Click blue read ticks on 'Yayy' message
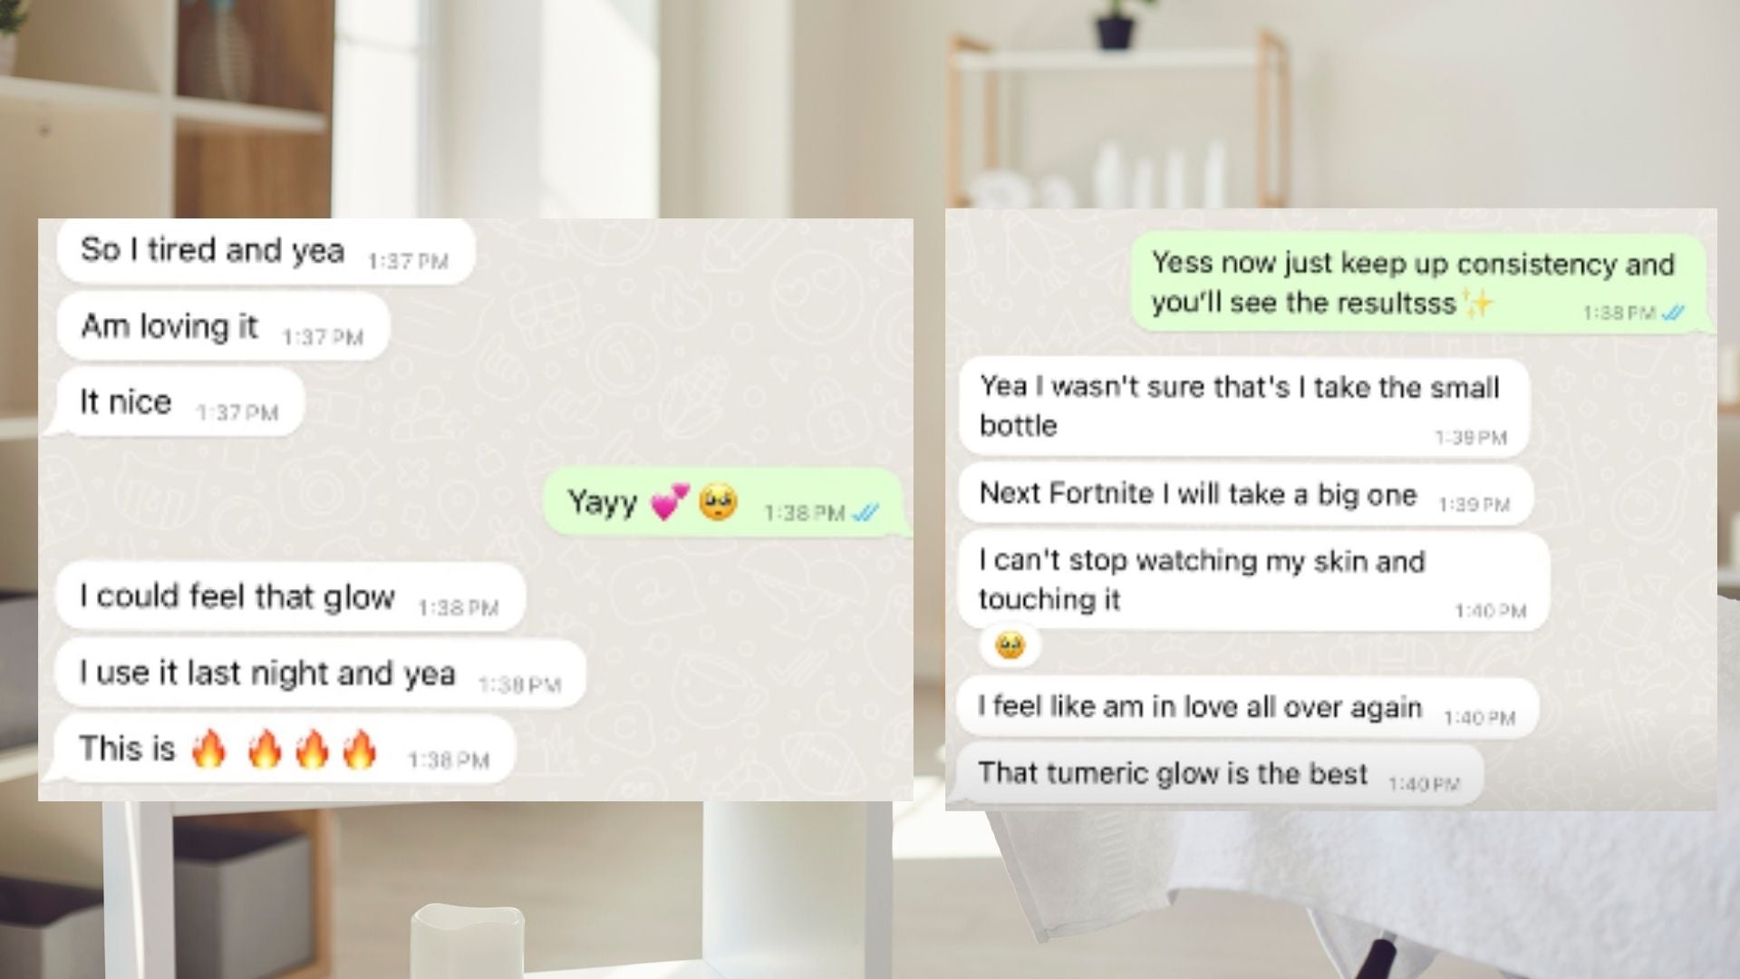 (865, 513)
